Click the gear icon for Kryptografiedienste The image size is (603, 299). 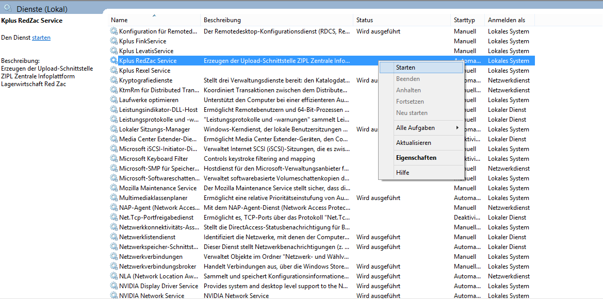[114, 80]
